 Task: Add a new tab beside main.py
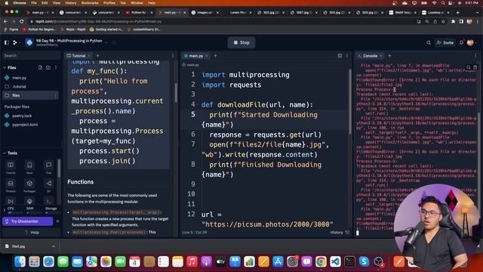tap(215, 56)
